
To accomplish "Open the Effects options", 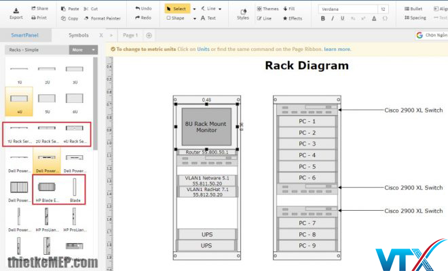I will coord(292,18).
